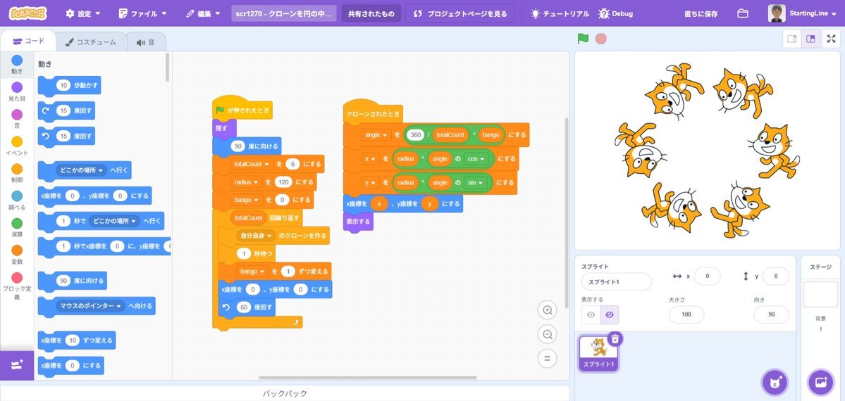
Task: Click プロジェクトページを見る button
Action: [459, 13]
